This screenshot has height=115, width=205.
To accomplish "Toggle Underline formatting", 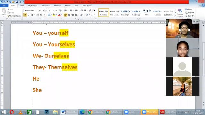I will 32,15.
